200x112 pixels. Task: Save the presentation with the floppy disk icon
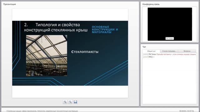point(75,102)
